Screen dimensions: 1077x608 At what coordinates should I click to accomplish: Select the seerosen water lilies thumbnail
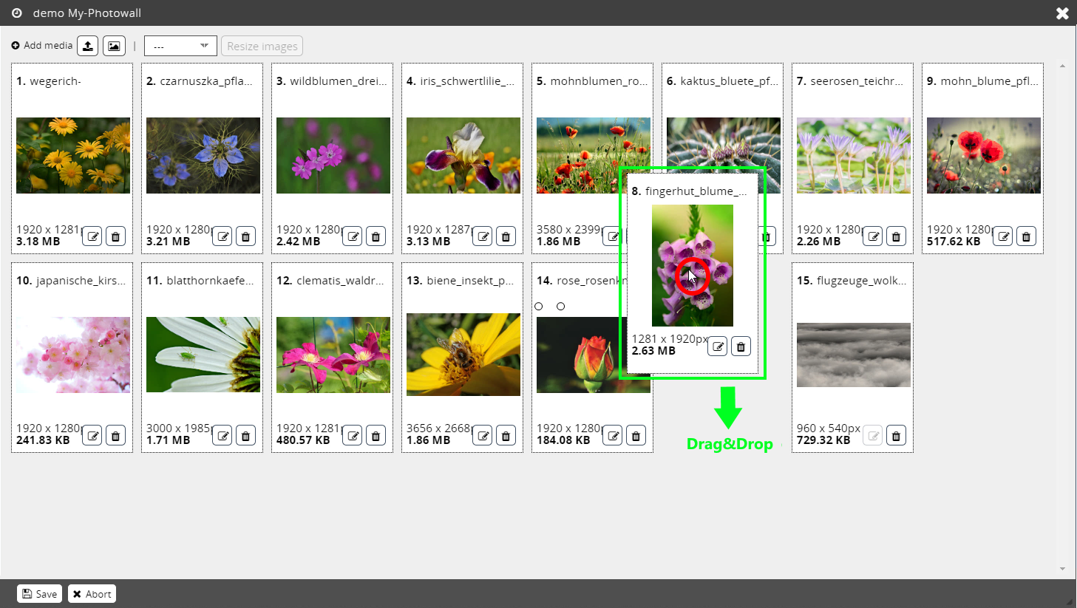pyautogui.click(x=854, y=155)
